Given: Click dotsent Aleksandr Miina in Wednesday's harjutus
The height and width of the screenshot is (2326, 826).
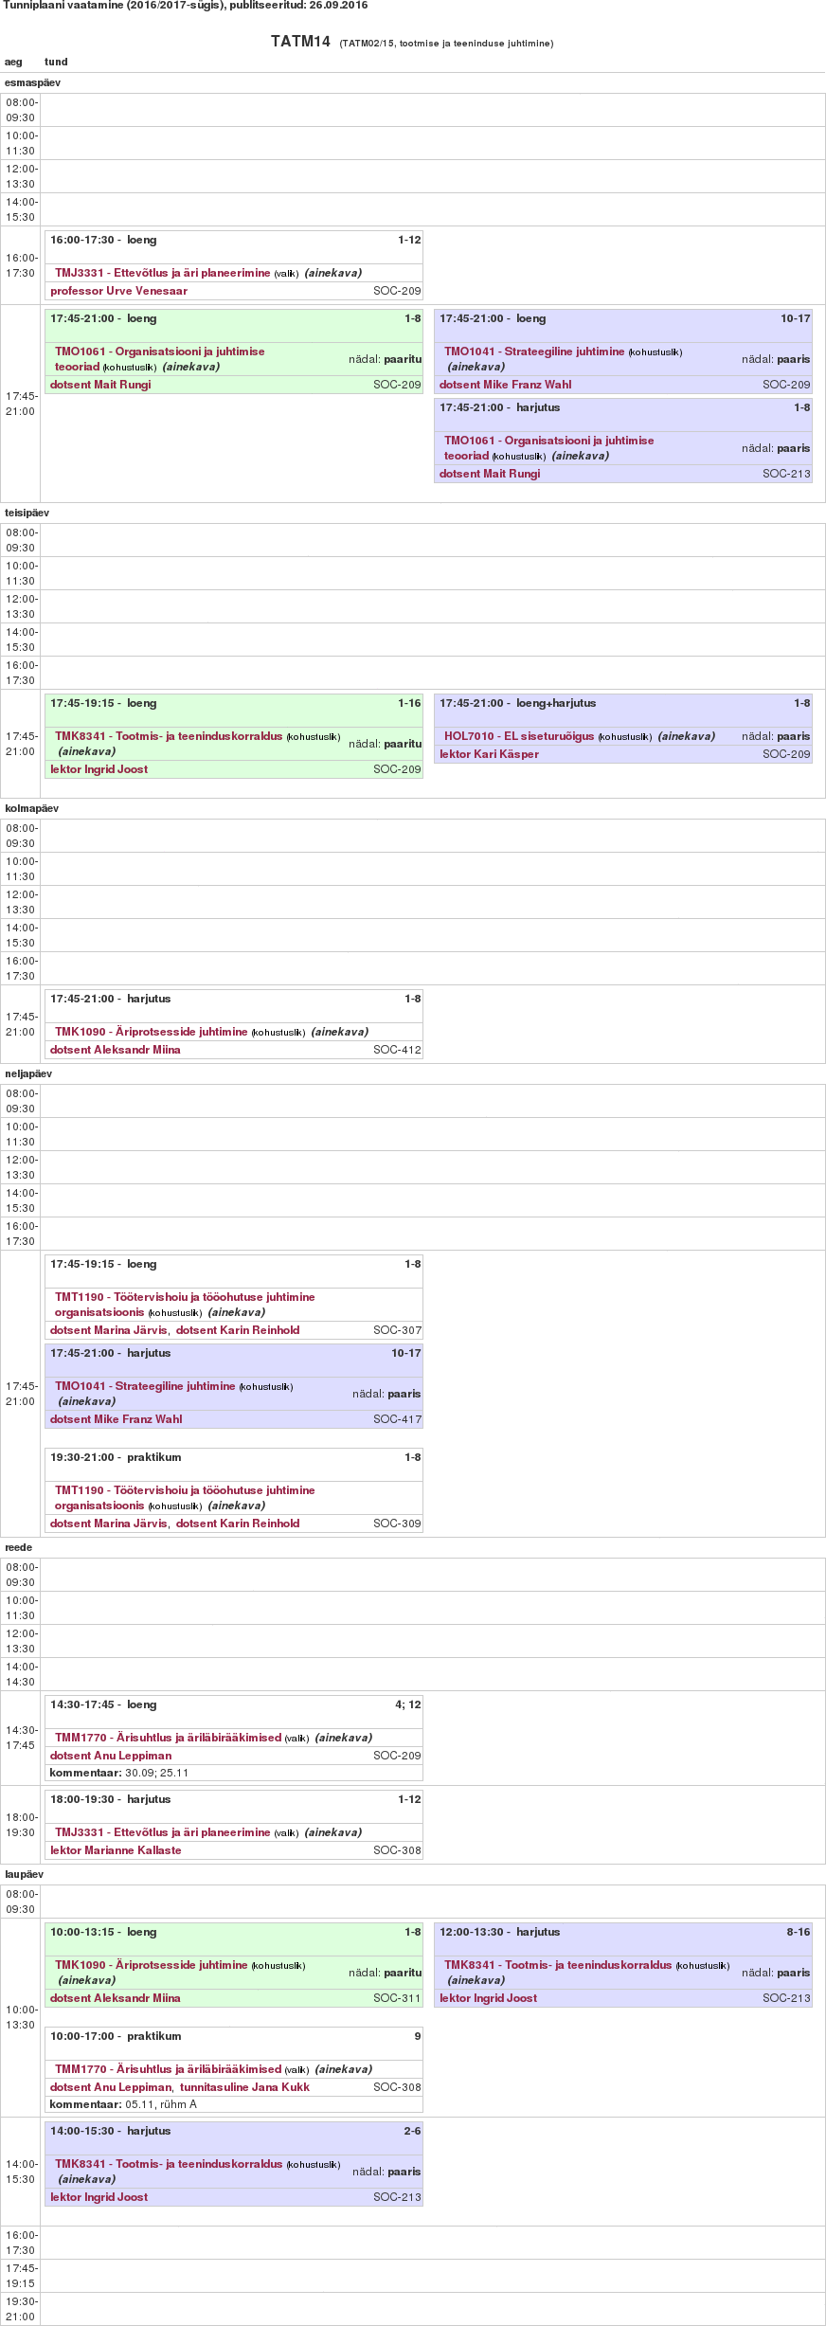Looking at the screenshot, I should click(x=115, y=1050).
